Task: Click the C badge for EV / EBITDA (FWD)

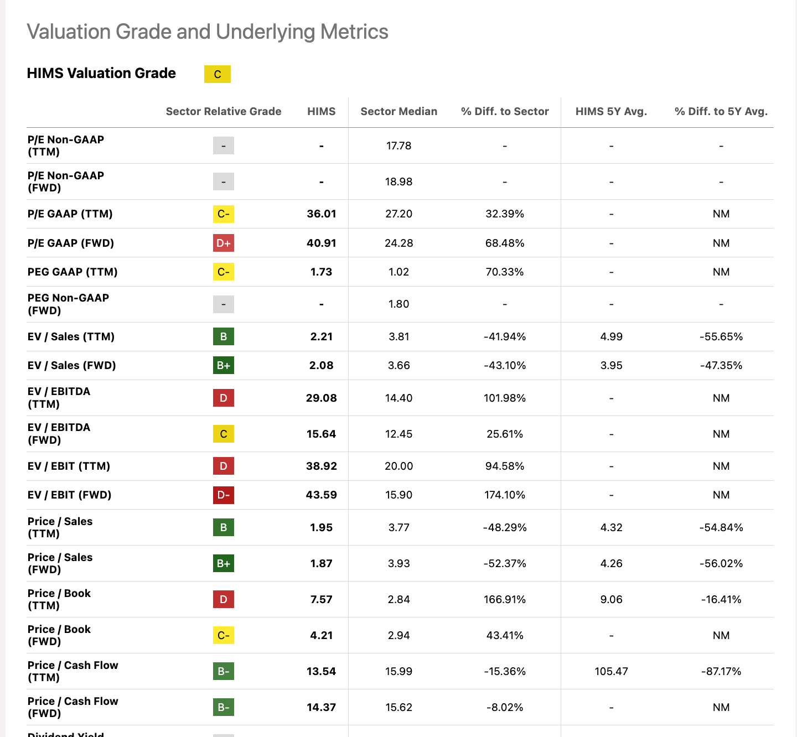Action: [224, 434]
